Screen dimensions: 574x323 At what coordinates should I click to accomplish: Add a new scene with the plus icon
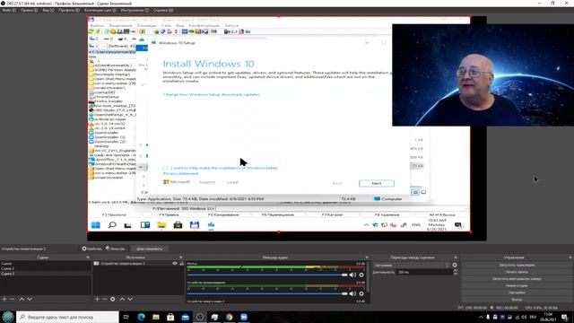coord(4,299)
